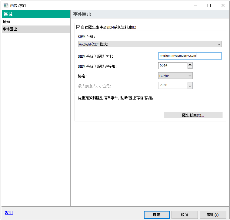
Task: Click the 最大訊息大小 field showing 2048
Action: [x=173, y=85]
